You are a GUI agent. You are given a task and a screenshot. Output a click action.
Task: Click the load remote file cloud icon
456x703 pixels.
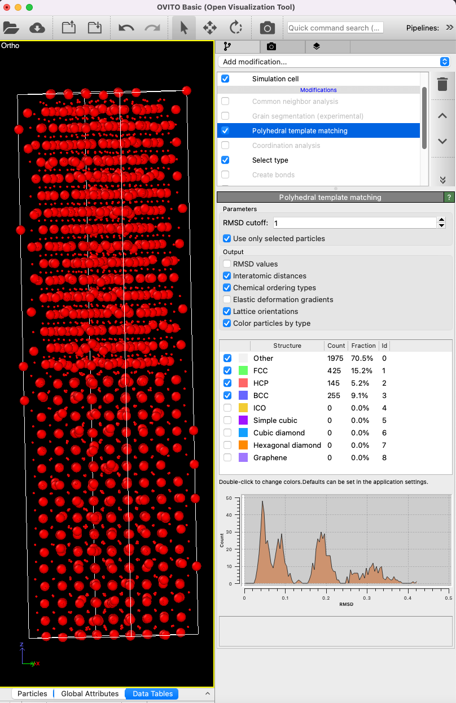tap(37, 28)
